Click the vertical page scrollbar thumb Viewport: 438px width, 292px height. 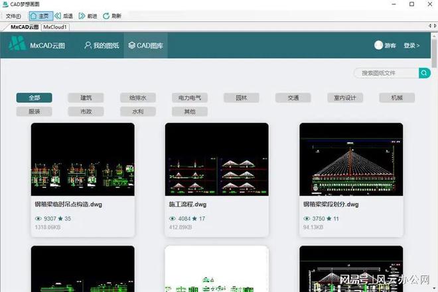click(434, 52)
